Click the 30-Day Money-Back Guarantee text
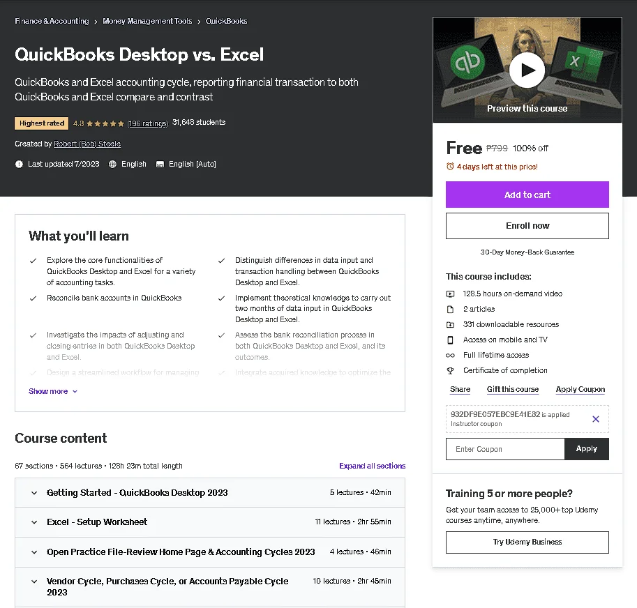637x608 pixels. click(x=527, y=252)
